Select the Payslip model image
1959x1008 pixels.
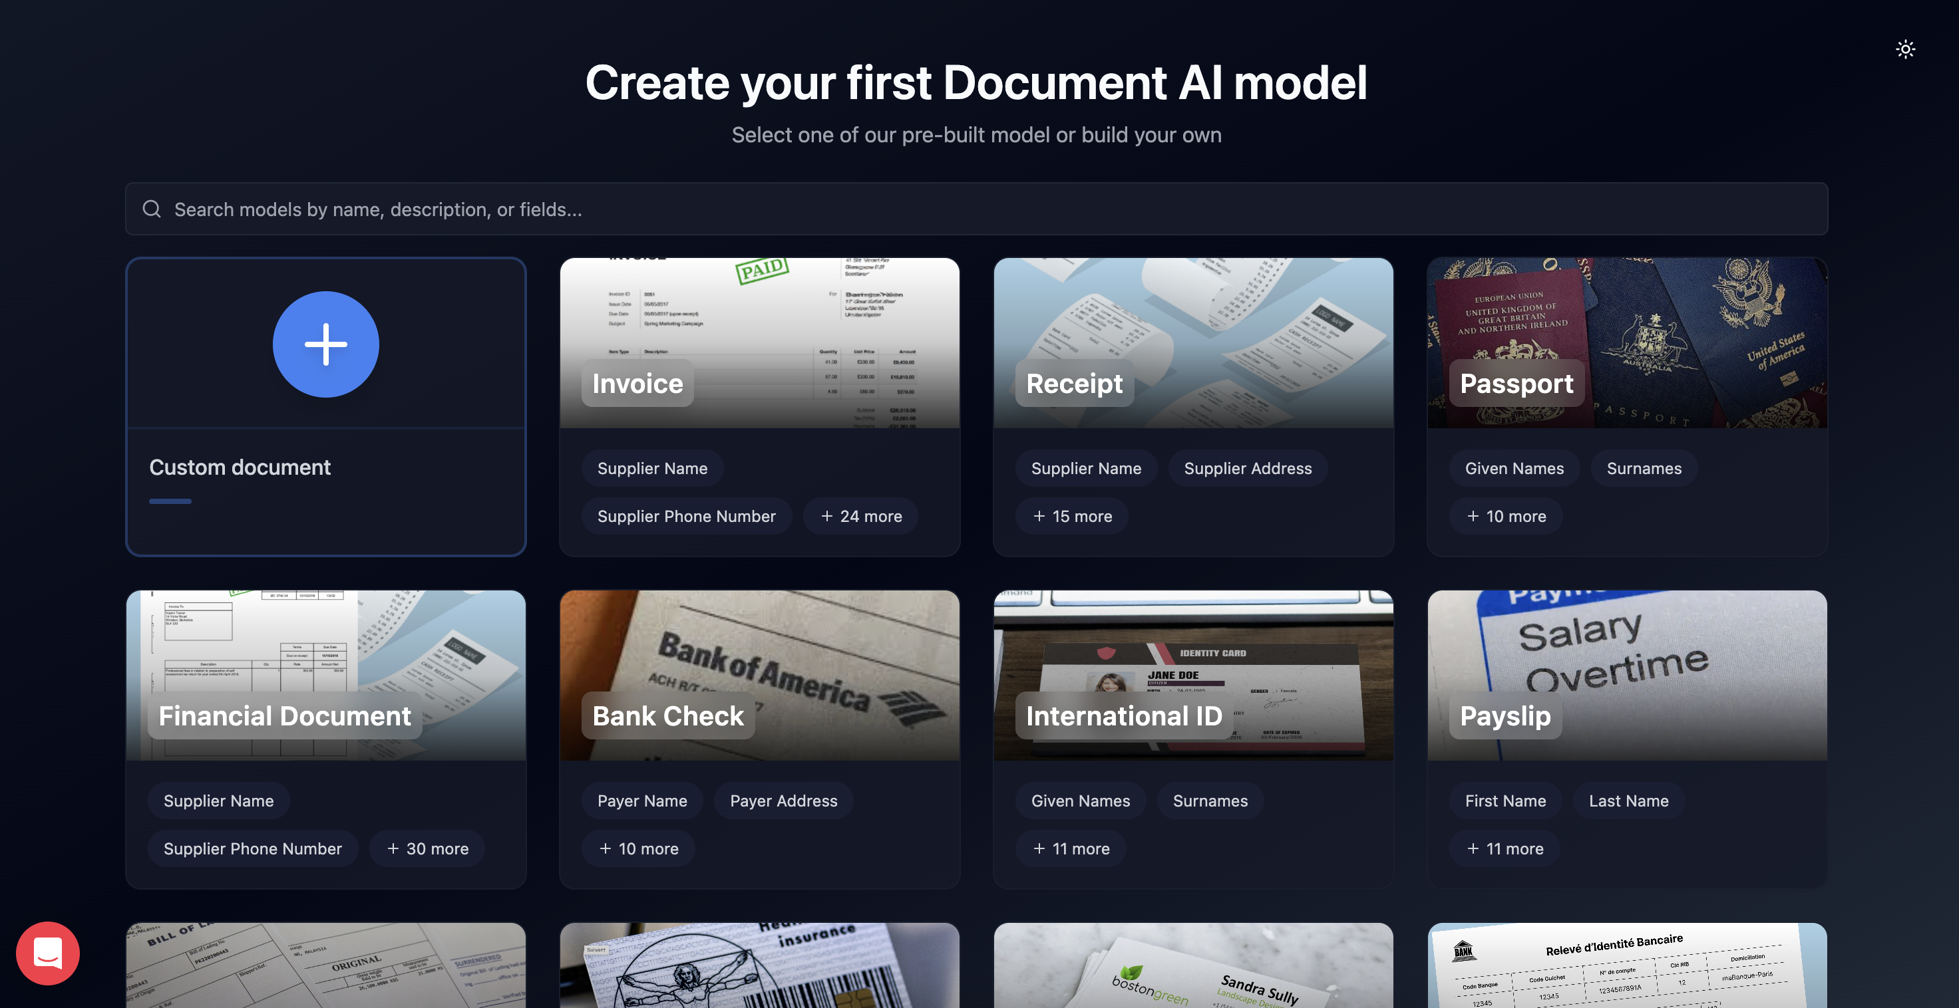pos(1627,669)
